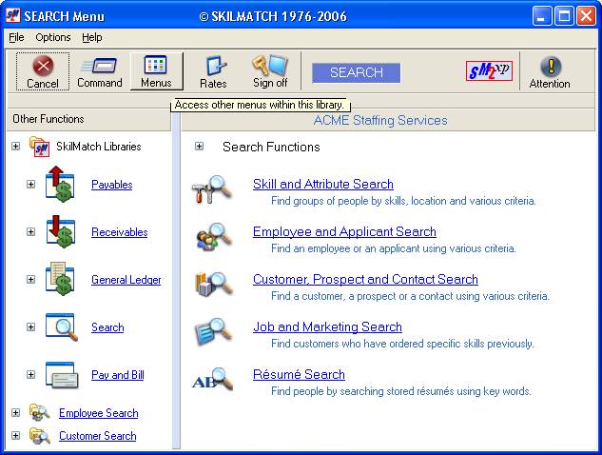Expand the Pay and Bill tree node
Screen dimensions: 602x455
click(30, 374)
